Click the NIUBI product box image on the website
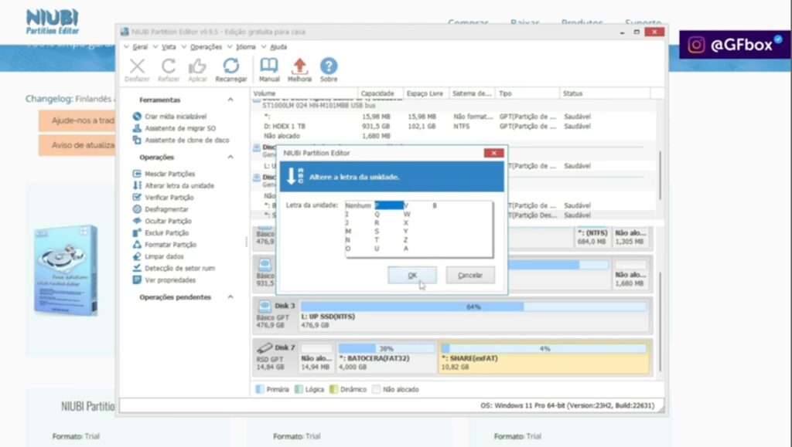Screen dimensions: 792x447 tap(65, 269)
